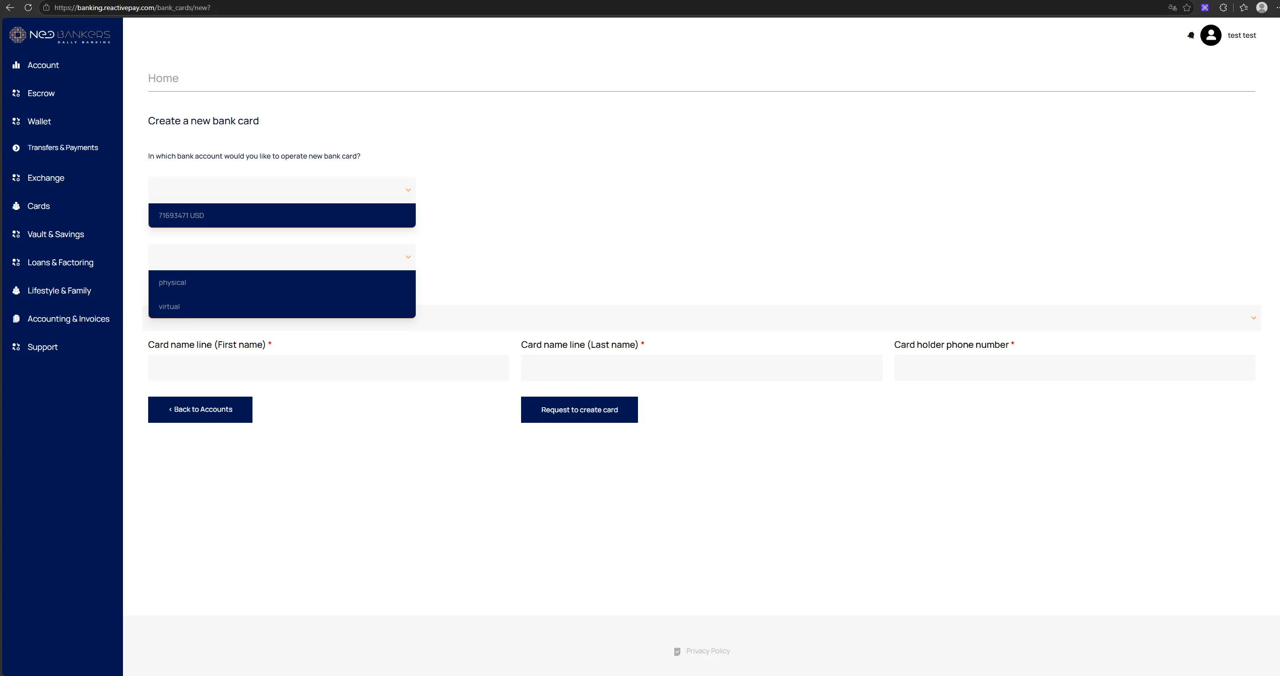Click the Accounting & Invoices document icon
1280x676 pixels.
tap(16, 319)
